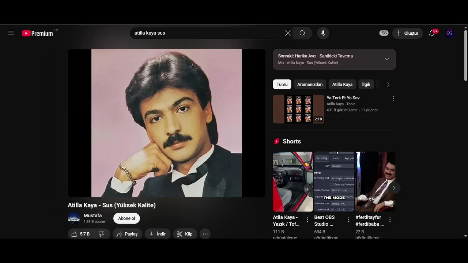This screenshot has height=263, width=468.
Task: Open the Mustafa channel avatar
Action: coord(74,218)
